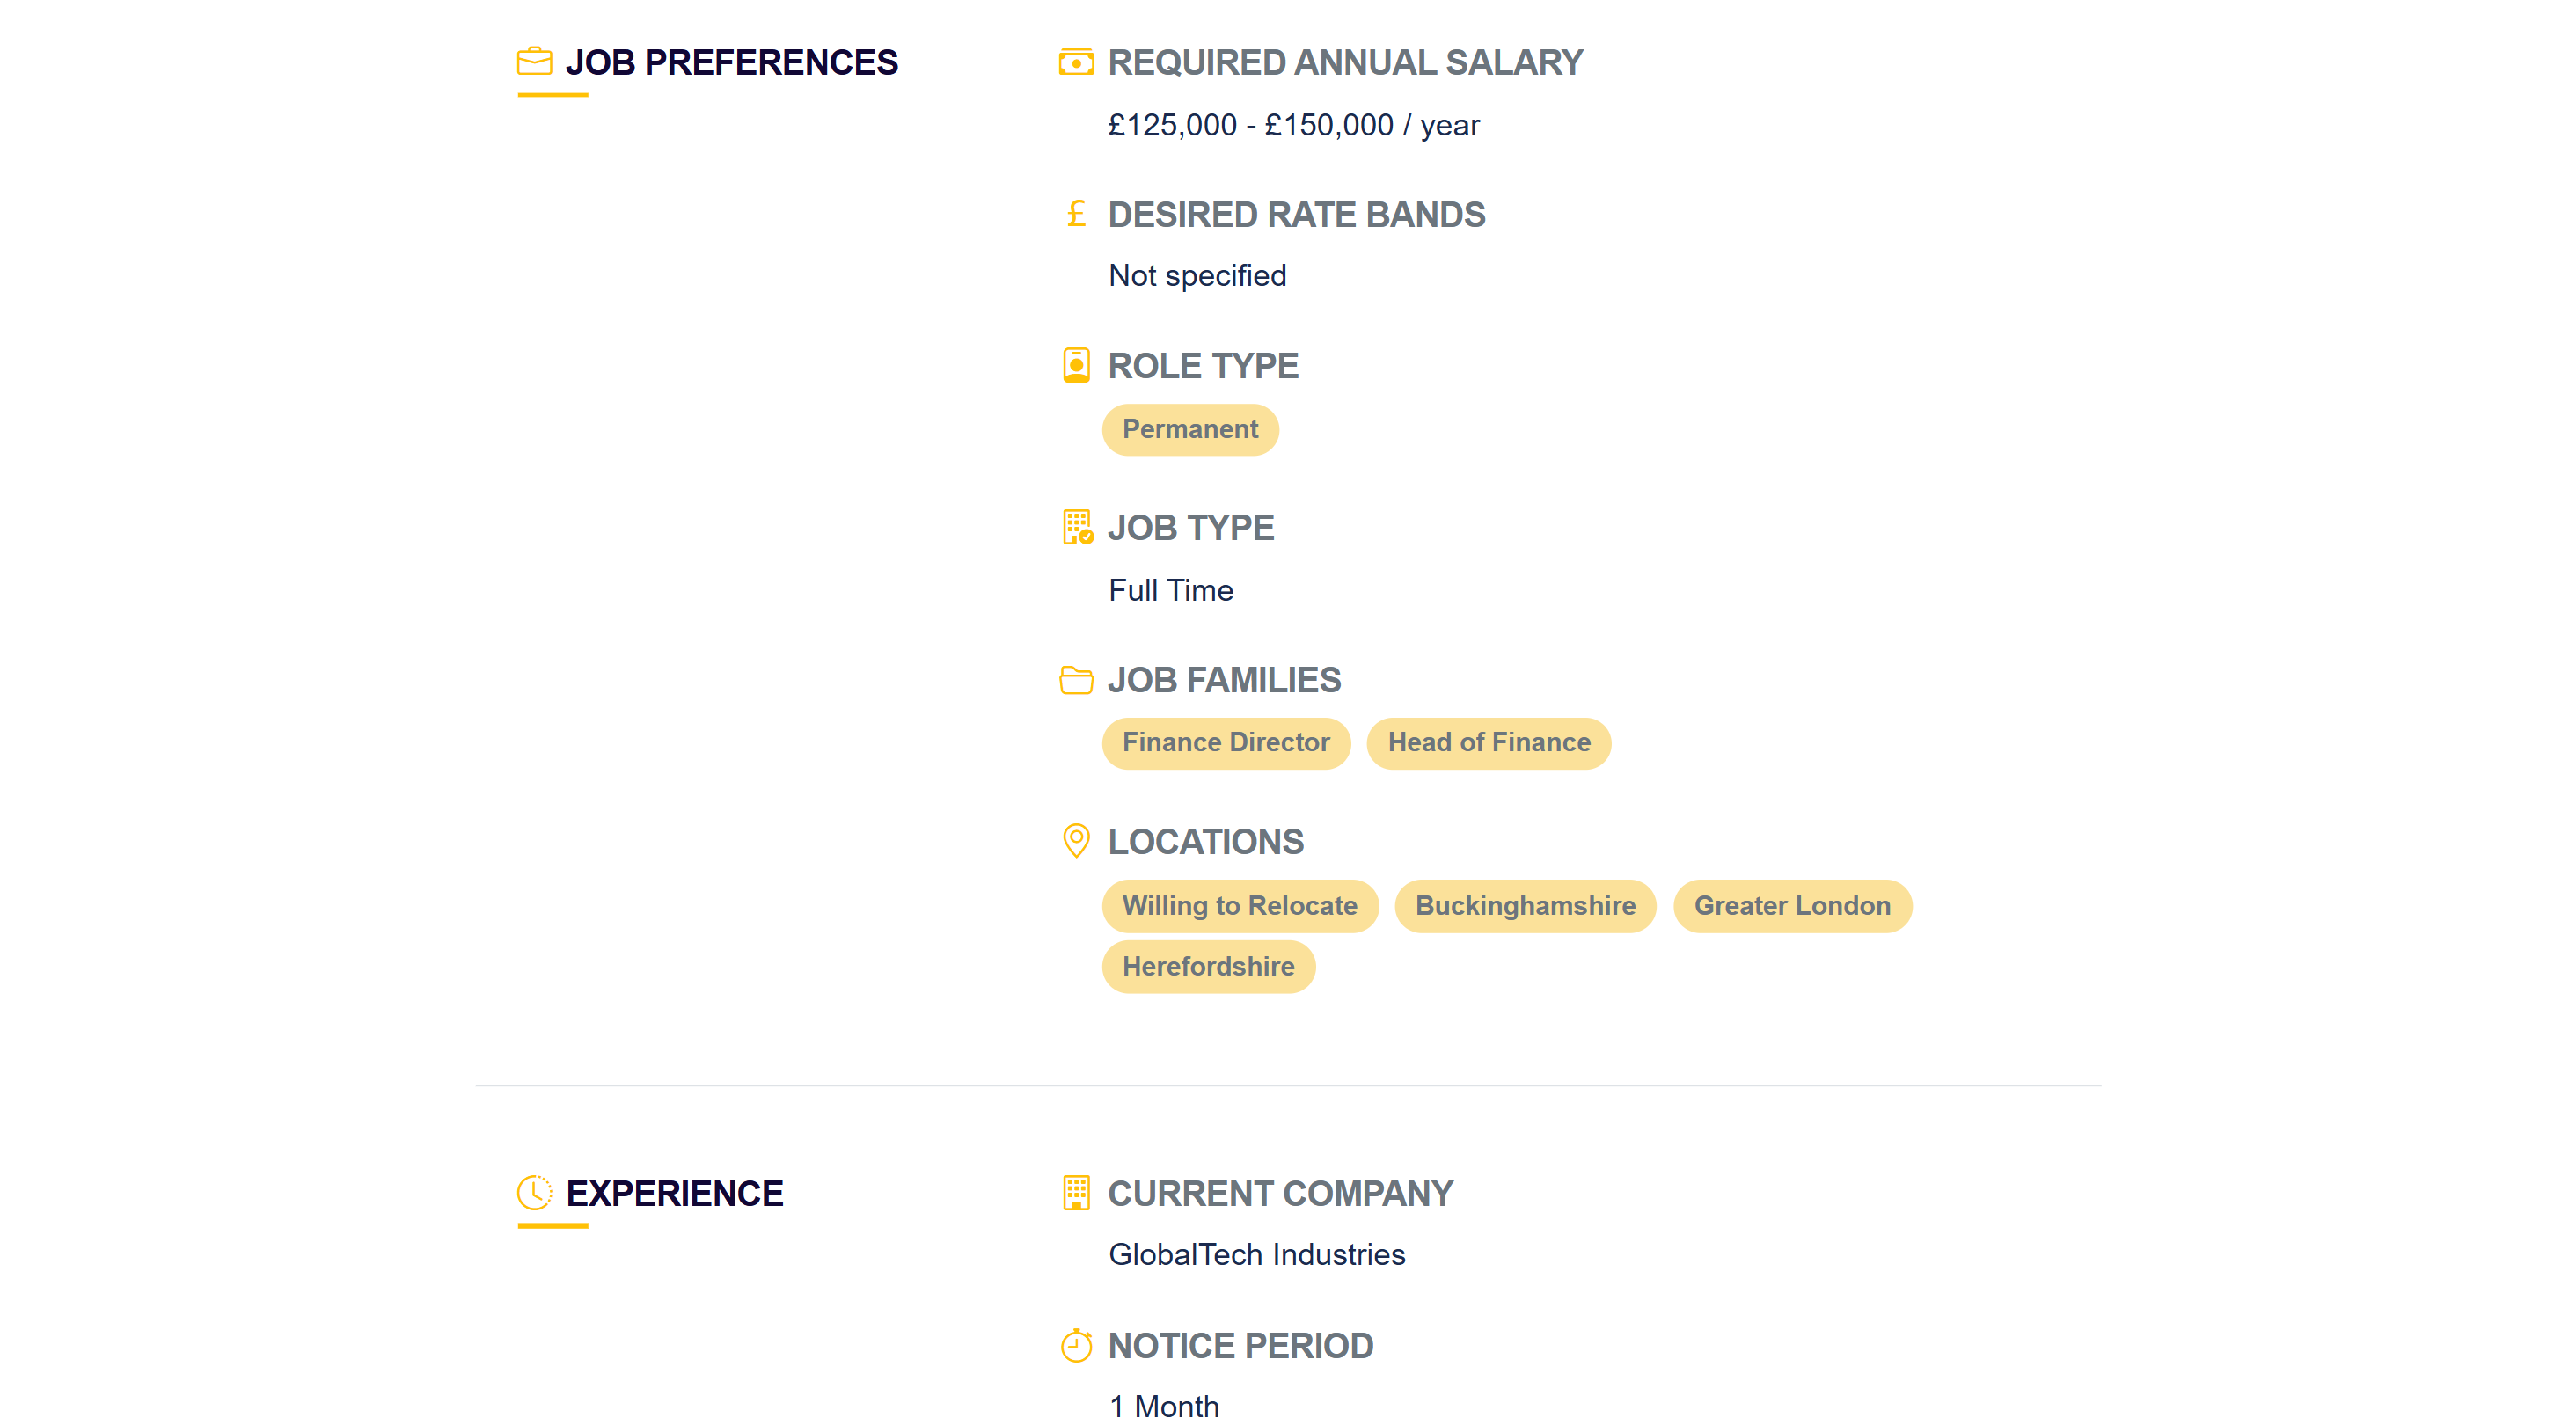Choose the Head of Finance tag

click(x=1488, y=743)
